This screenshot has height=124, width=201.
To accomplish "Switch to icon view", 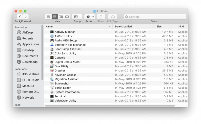I will tap(48, 17).
